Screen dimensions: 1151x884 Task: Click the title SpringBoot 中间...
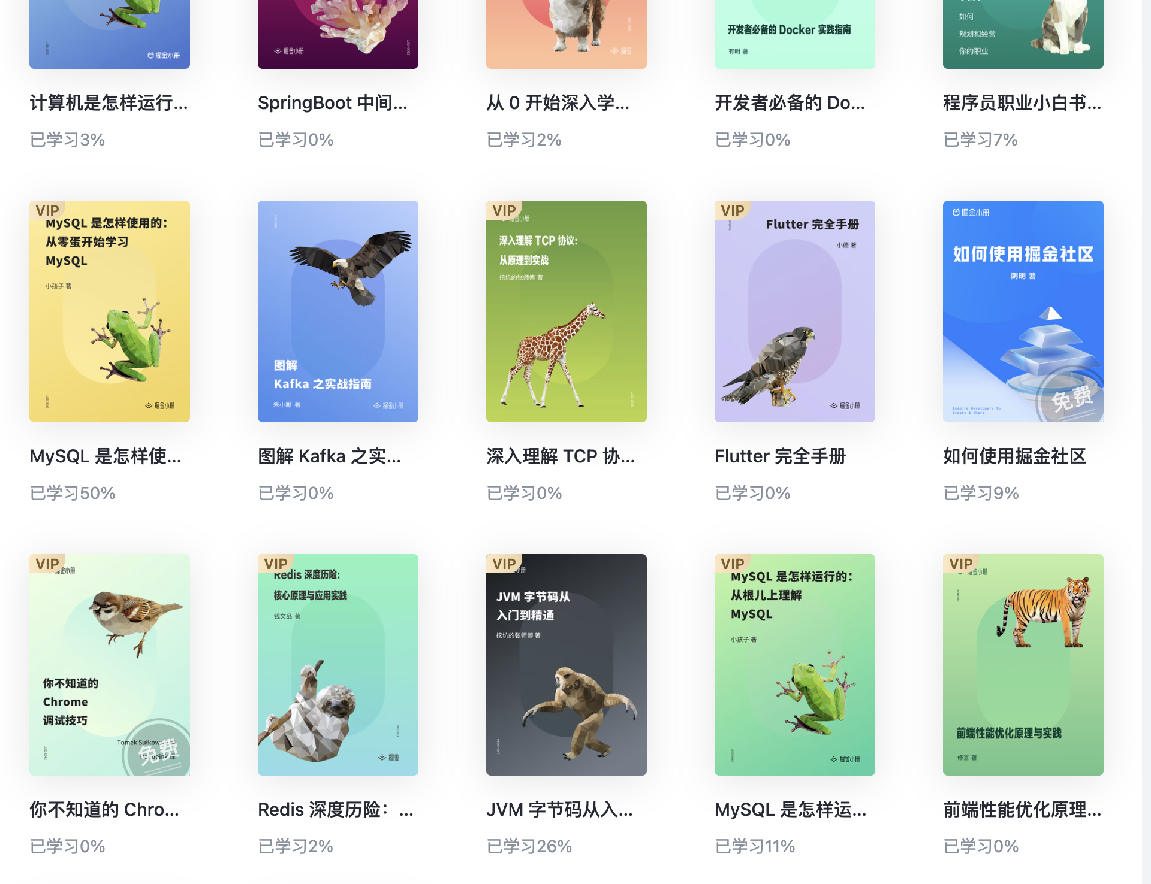[333, 103]
